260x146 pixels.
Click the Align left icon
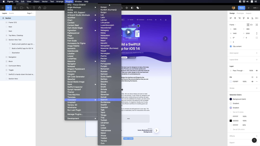(x=231, y=18)
